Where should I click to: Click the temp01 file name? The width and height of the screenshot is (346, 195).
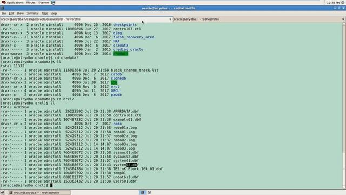pyautogui.click(x=119, y=173)
